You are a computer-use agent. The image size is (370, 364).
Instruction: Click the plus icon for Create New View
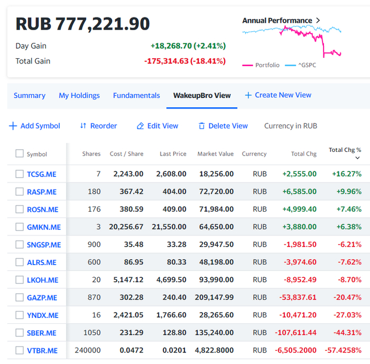click(x=248, y=95)
